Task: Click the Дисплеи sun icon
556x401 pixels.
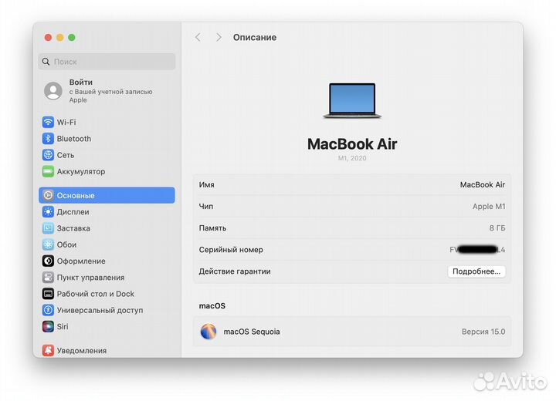Action: coord(48,212)
